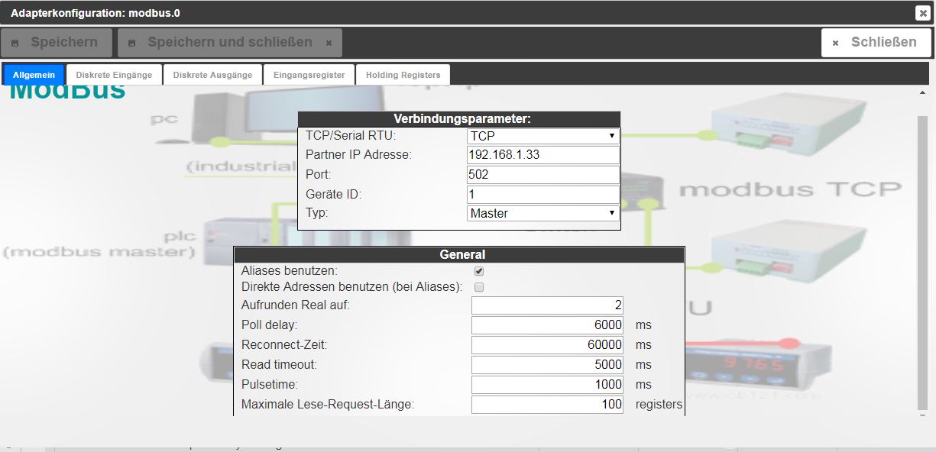
Task: Enable Direkte Adressen benutzen checkbox
Action: click(479, 287)
